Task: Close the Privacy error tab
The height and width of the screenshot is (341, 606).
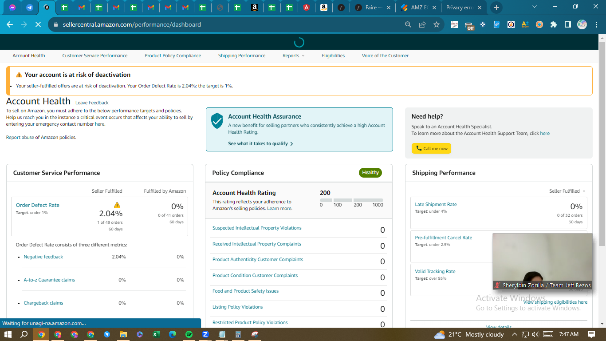Action: pyautogui.click(x=479, y=8)
